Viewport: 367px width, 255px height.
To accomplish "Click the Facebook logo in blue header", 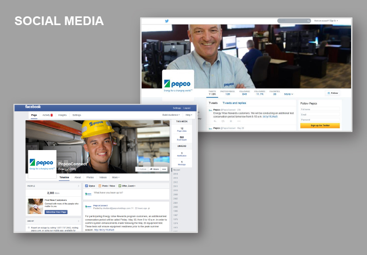I will pyautogui.click(x=33, y=107).
